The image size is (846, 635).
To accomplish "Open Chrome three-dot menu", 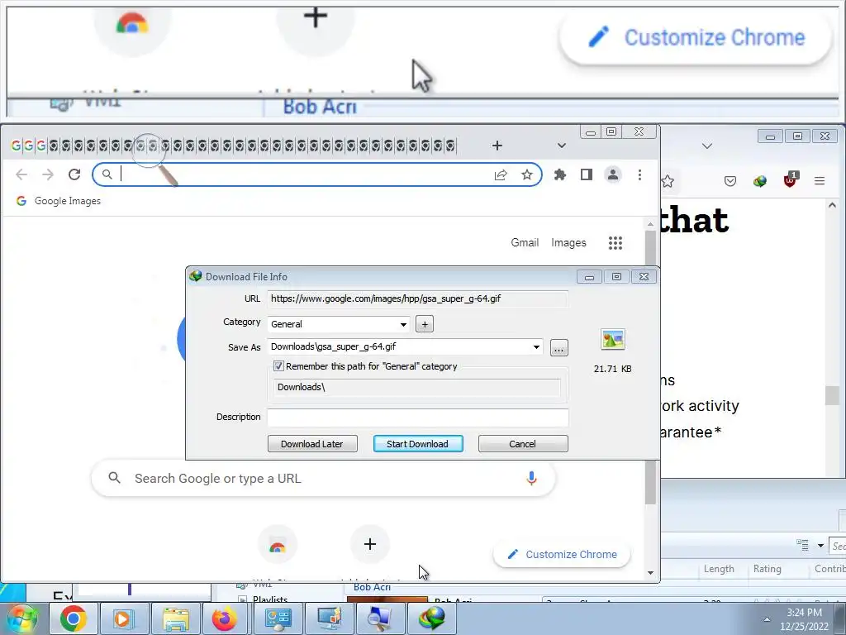I will 640,174.
